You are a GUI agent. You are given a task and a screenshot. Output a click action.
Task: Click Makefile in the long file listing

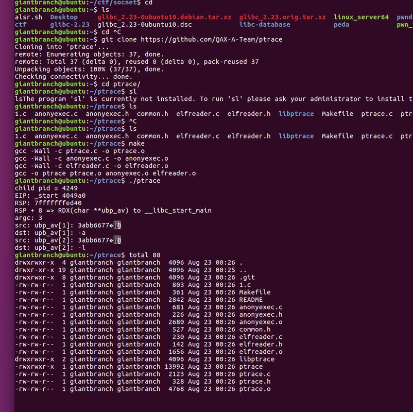[254, 292]
